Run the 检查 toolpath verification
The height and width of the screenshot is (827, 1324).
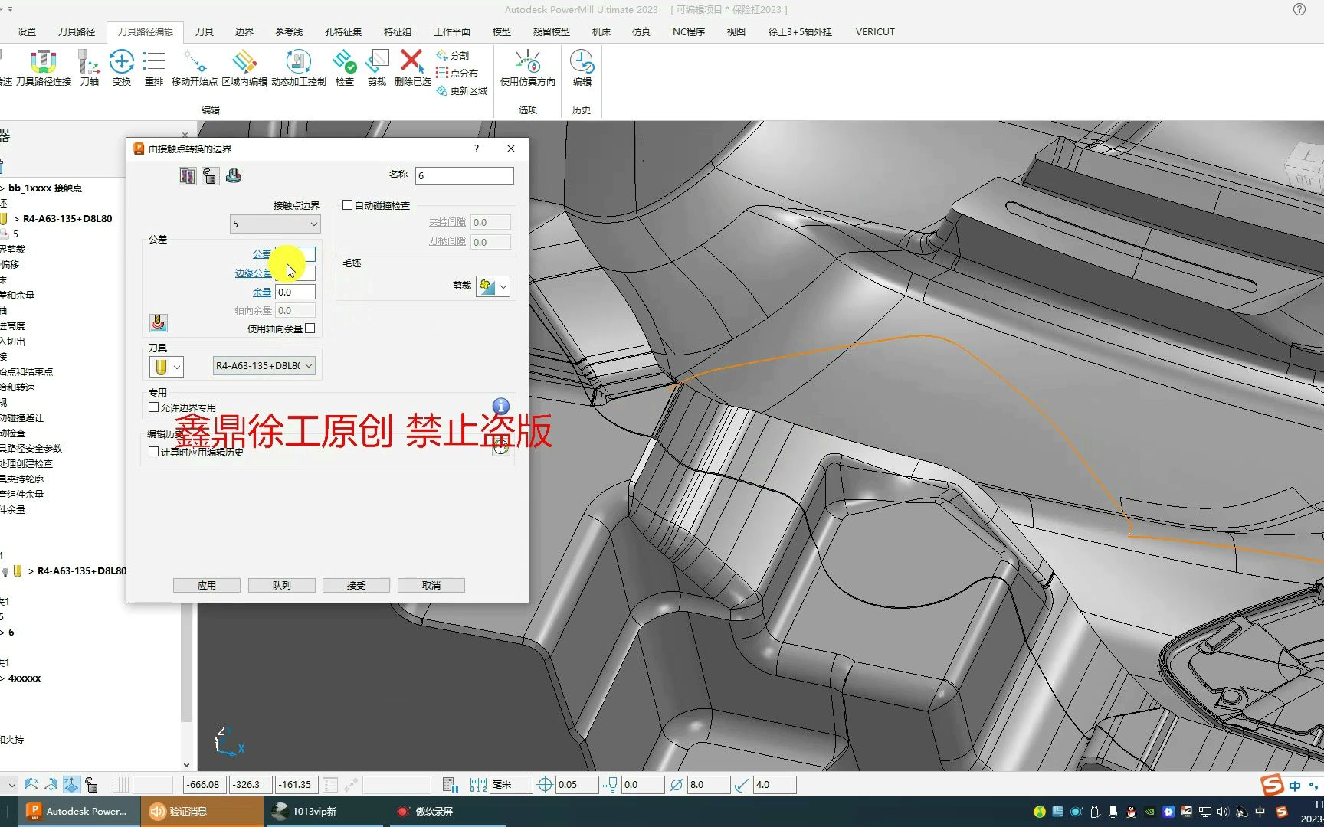344,67
